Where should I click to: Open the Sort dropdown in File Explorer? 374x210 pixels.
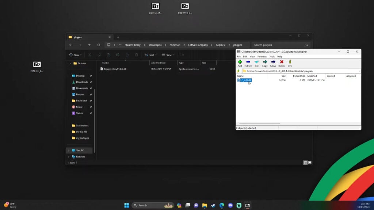pos(151,55)
